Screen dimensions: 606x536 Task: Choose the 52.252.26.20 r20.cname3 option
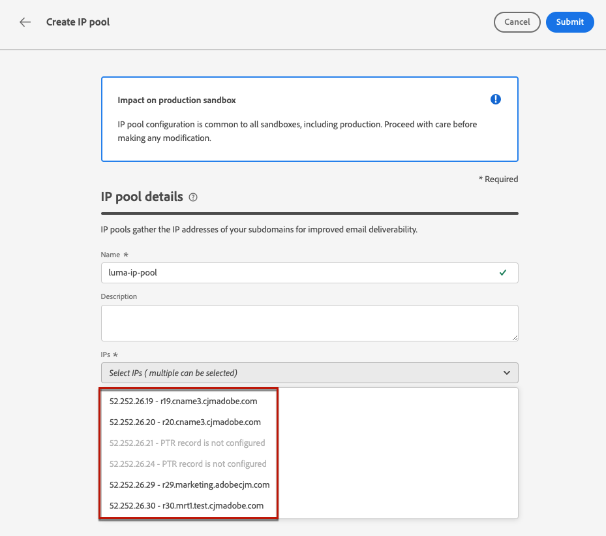185,422
